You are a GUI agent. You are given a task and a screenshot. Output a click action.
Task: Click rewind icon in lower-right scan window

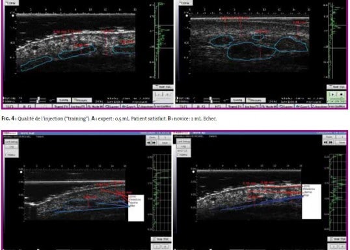tap(326, 143)
